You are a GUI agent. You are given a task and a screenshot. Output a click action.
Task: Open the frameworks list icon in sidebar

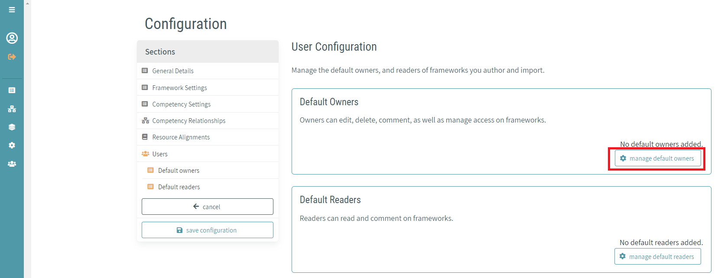click(12, 90)
